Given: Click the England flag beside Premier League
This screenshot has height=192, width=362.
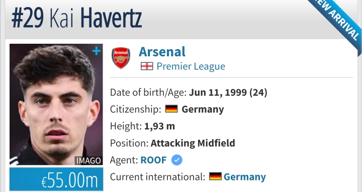Looking at the screenshot, I should [147, 66].
